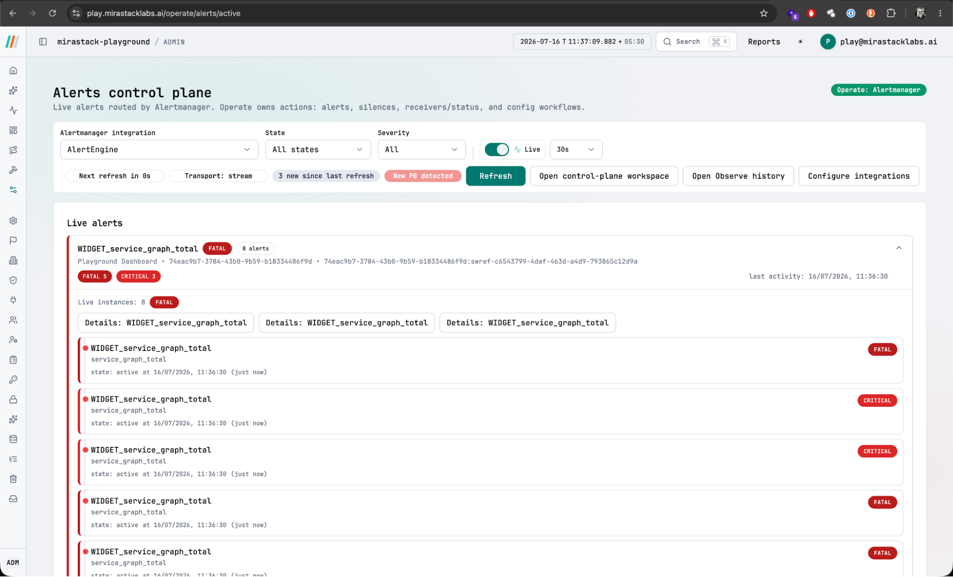Open the key icon in the sidebar
This screenshot has height=577, width=953.
click(13, 380)
